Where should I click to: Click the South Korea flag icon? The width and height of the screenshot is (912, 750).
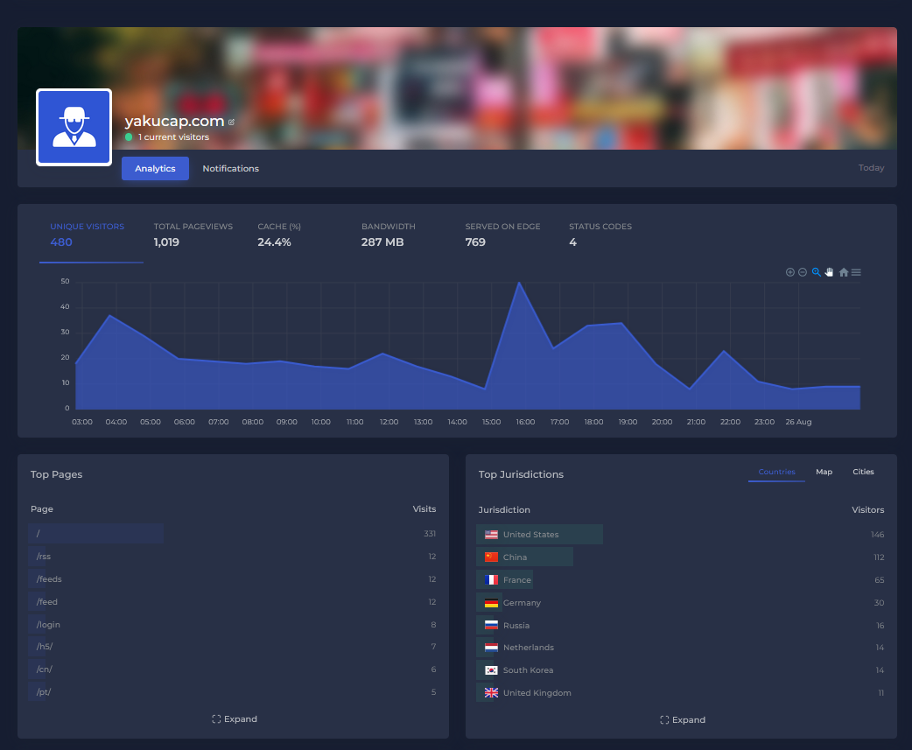[x=492, y=669]
